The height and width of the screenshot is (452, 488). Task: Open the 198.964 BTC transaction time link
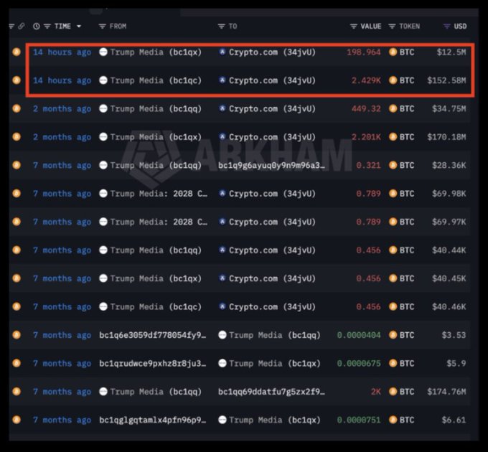pos(62,52)
